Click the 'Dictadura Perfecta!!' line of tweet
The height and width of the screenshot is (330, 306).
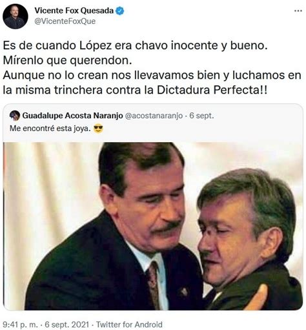pyautogui.click(x=135, y=90)
